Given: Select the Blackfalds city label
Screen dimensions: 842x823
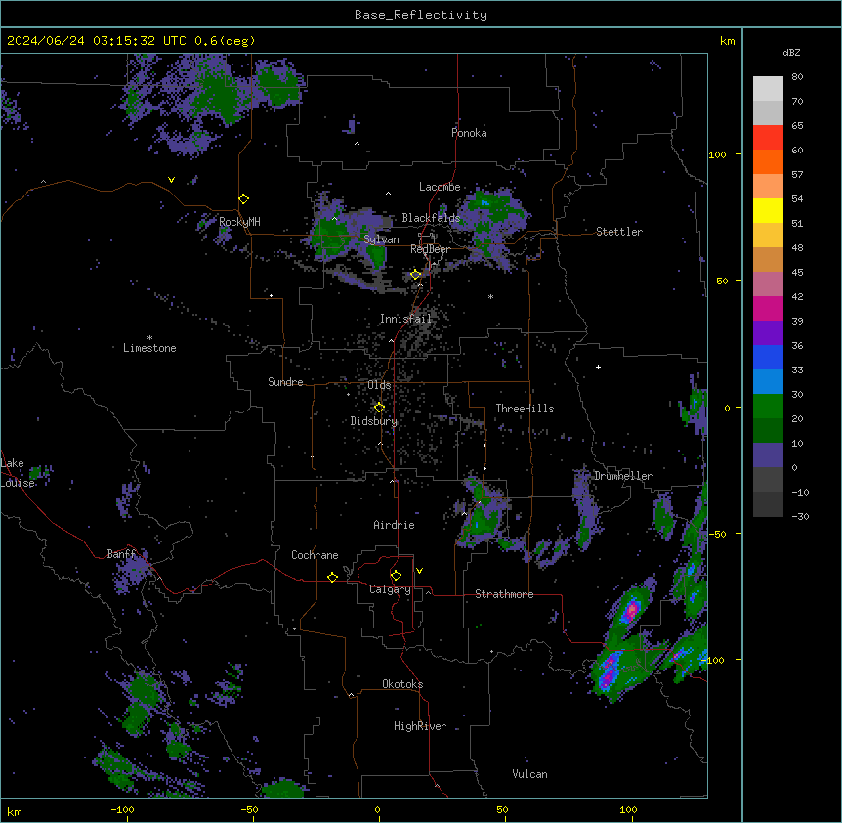Looking at the screenshot, I should click(x=431, y=218).
